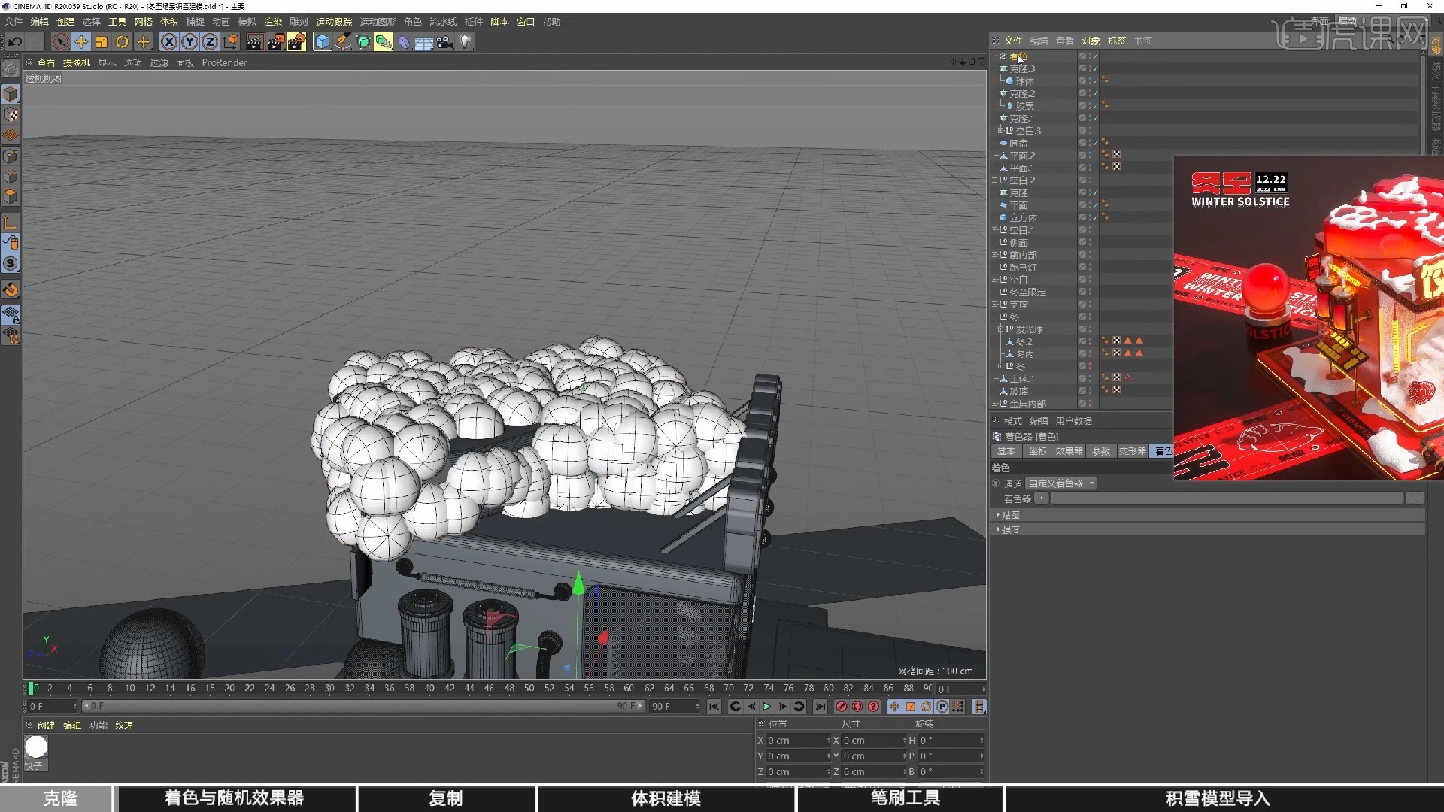Open the render settings
1444x812 pixels.
[x=296, y=42]
